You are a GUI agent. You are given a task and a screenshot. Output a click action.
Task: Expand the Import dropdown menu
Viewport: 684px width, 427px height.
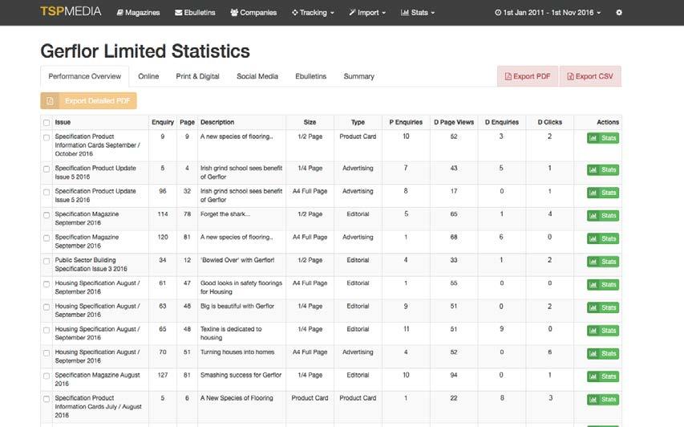pyautogui.click(x=367, y=13)
